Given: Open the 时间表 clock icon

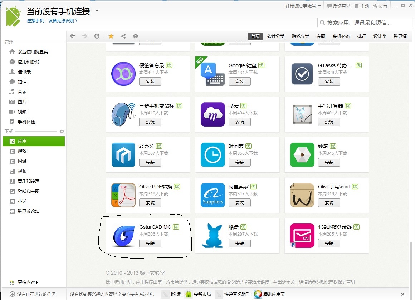Looking at the screenshot, I should (x=213, y=155).
